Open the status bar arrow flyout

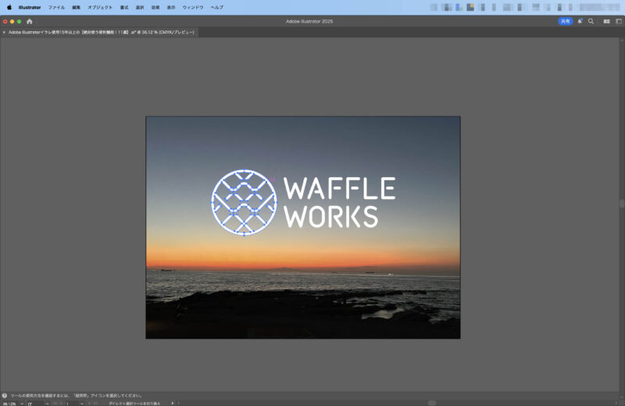172,404
